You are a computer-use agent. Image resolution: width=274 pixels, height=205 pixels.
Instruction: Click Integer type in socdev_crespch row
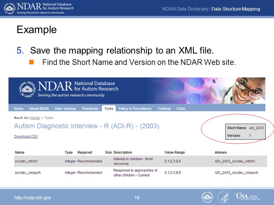click(70, 173)
